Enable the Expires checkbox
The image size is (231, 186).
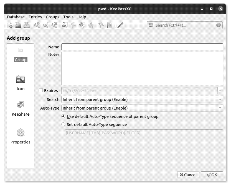(41, 90)
